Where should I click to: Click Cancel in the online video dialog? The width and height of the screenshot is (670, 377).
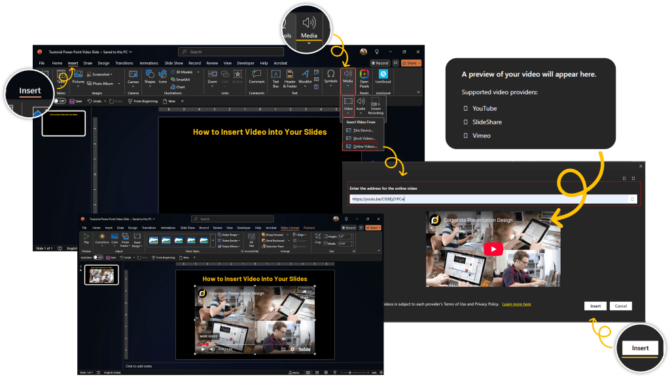620,306
